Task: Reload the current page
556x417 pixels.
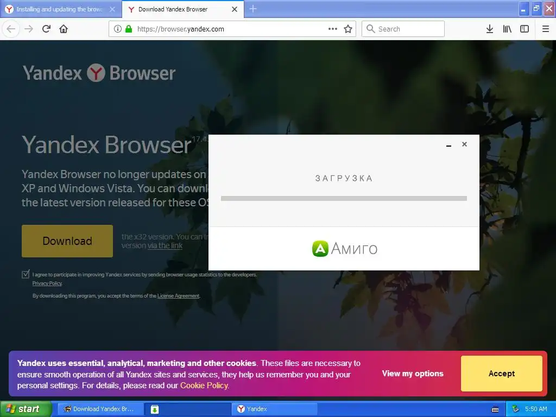Action: coord(47,29)
